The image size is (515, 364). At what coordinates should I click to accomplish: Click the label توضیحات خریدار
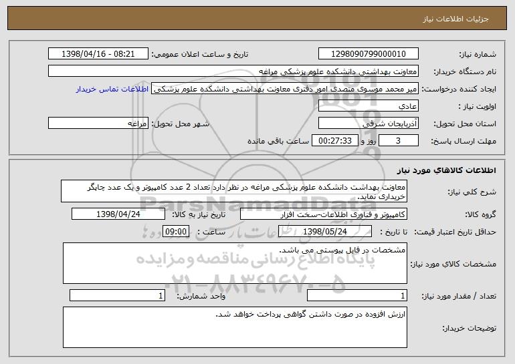tap(469, 328)
